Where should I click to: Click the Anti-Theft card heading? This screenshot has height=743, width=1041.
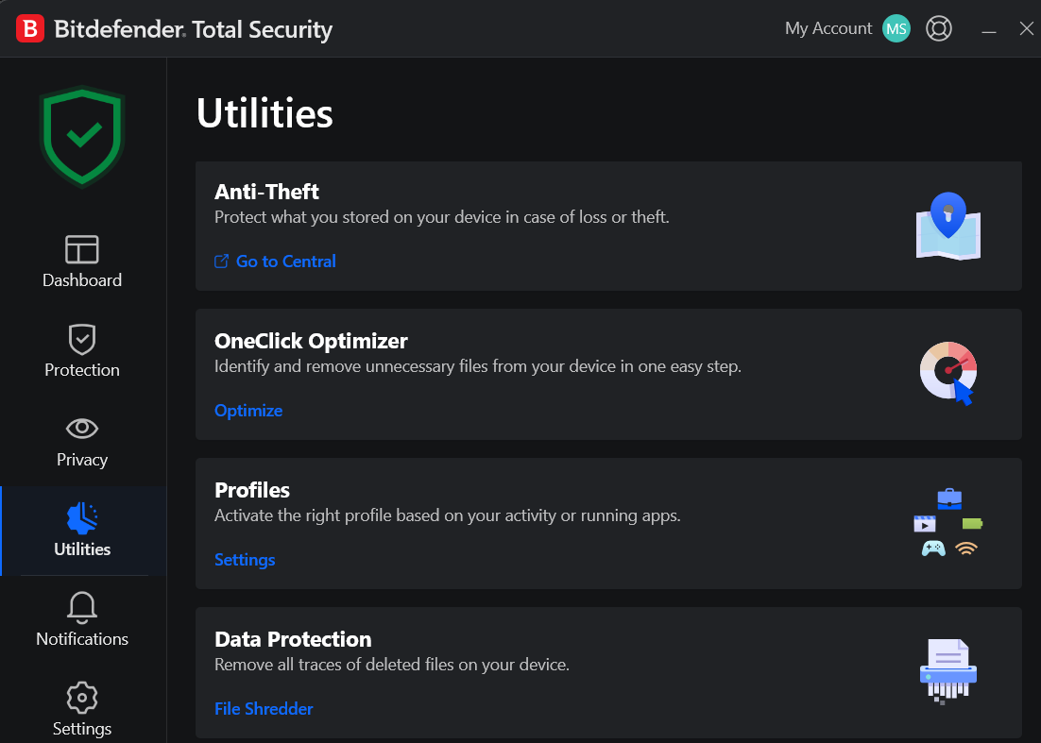click(266, 192)
